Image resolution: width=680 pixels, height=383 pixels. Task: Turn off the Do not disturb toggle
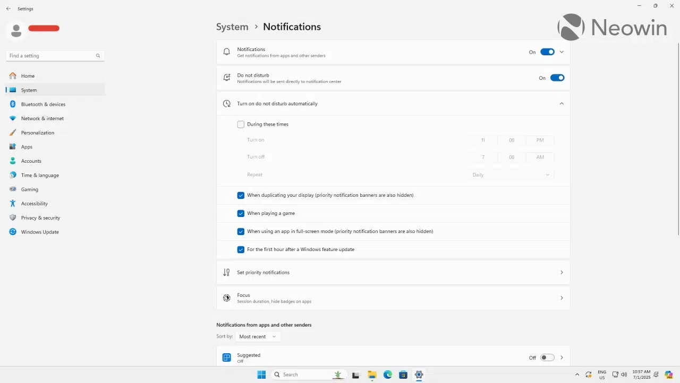[x=557, y=78]
